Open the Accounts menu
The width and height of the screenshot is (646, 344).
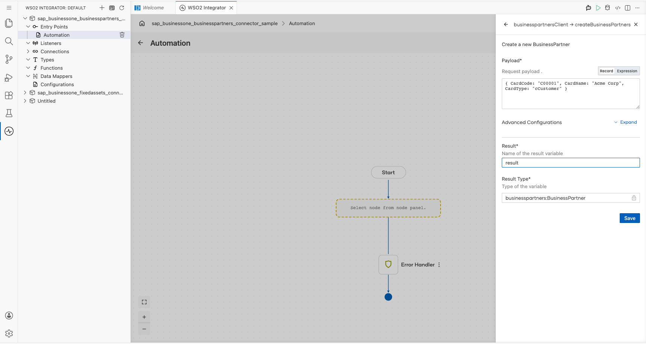click(x=9, y=316)
